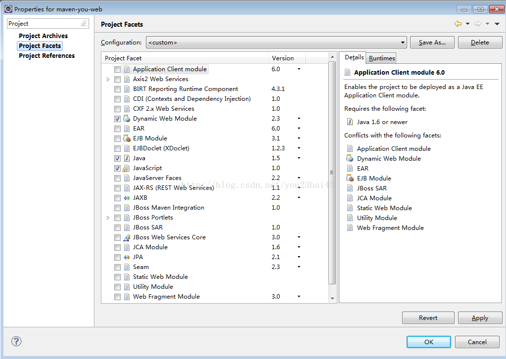Click the forward arrow navigation icon
Screen dimensions: 506x359
click(478, 24)
